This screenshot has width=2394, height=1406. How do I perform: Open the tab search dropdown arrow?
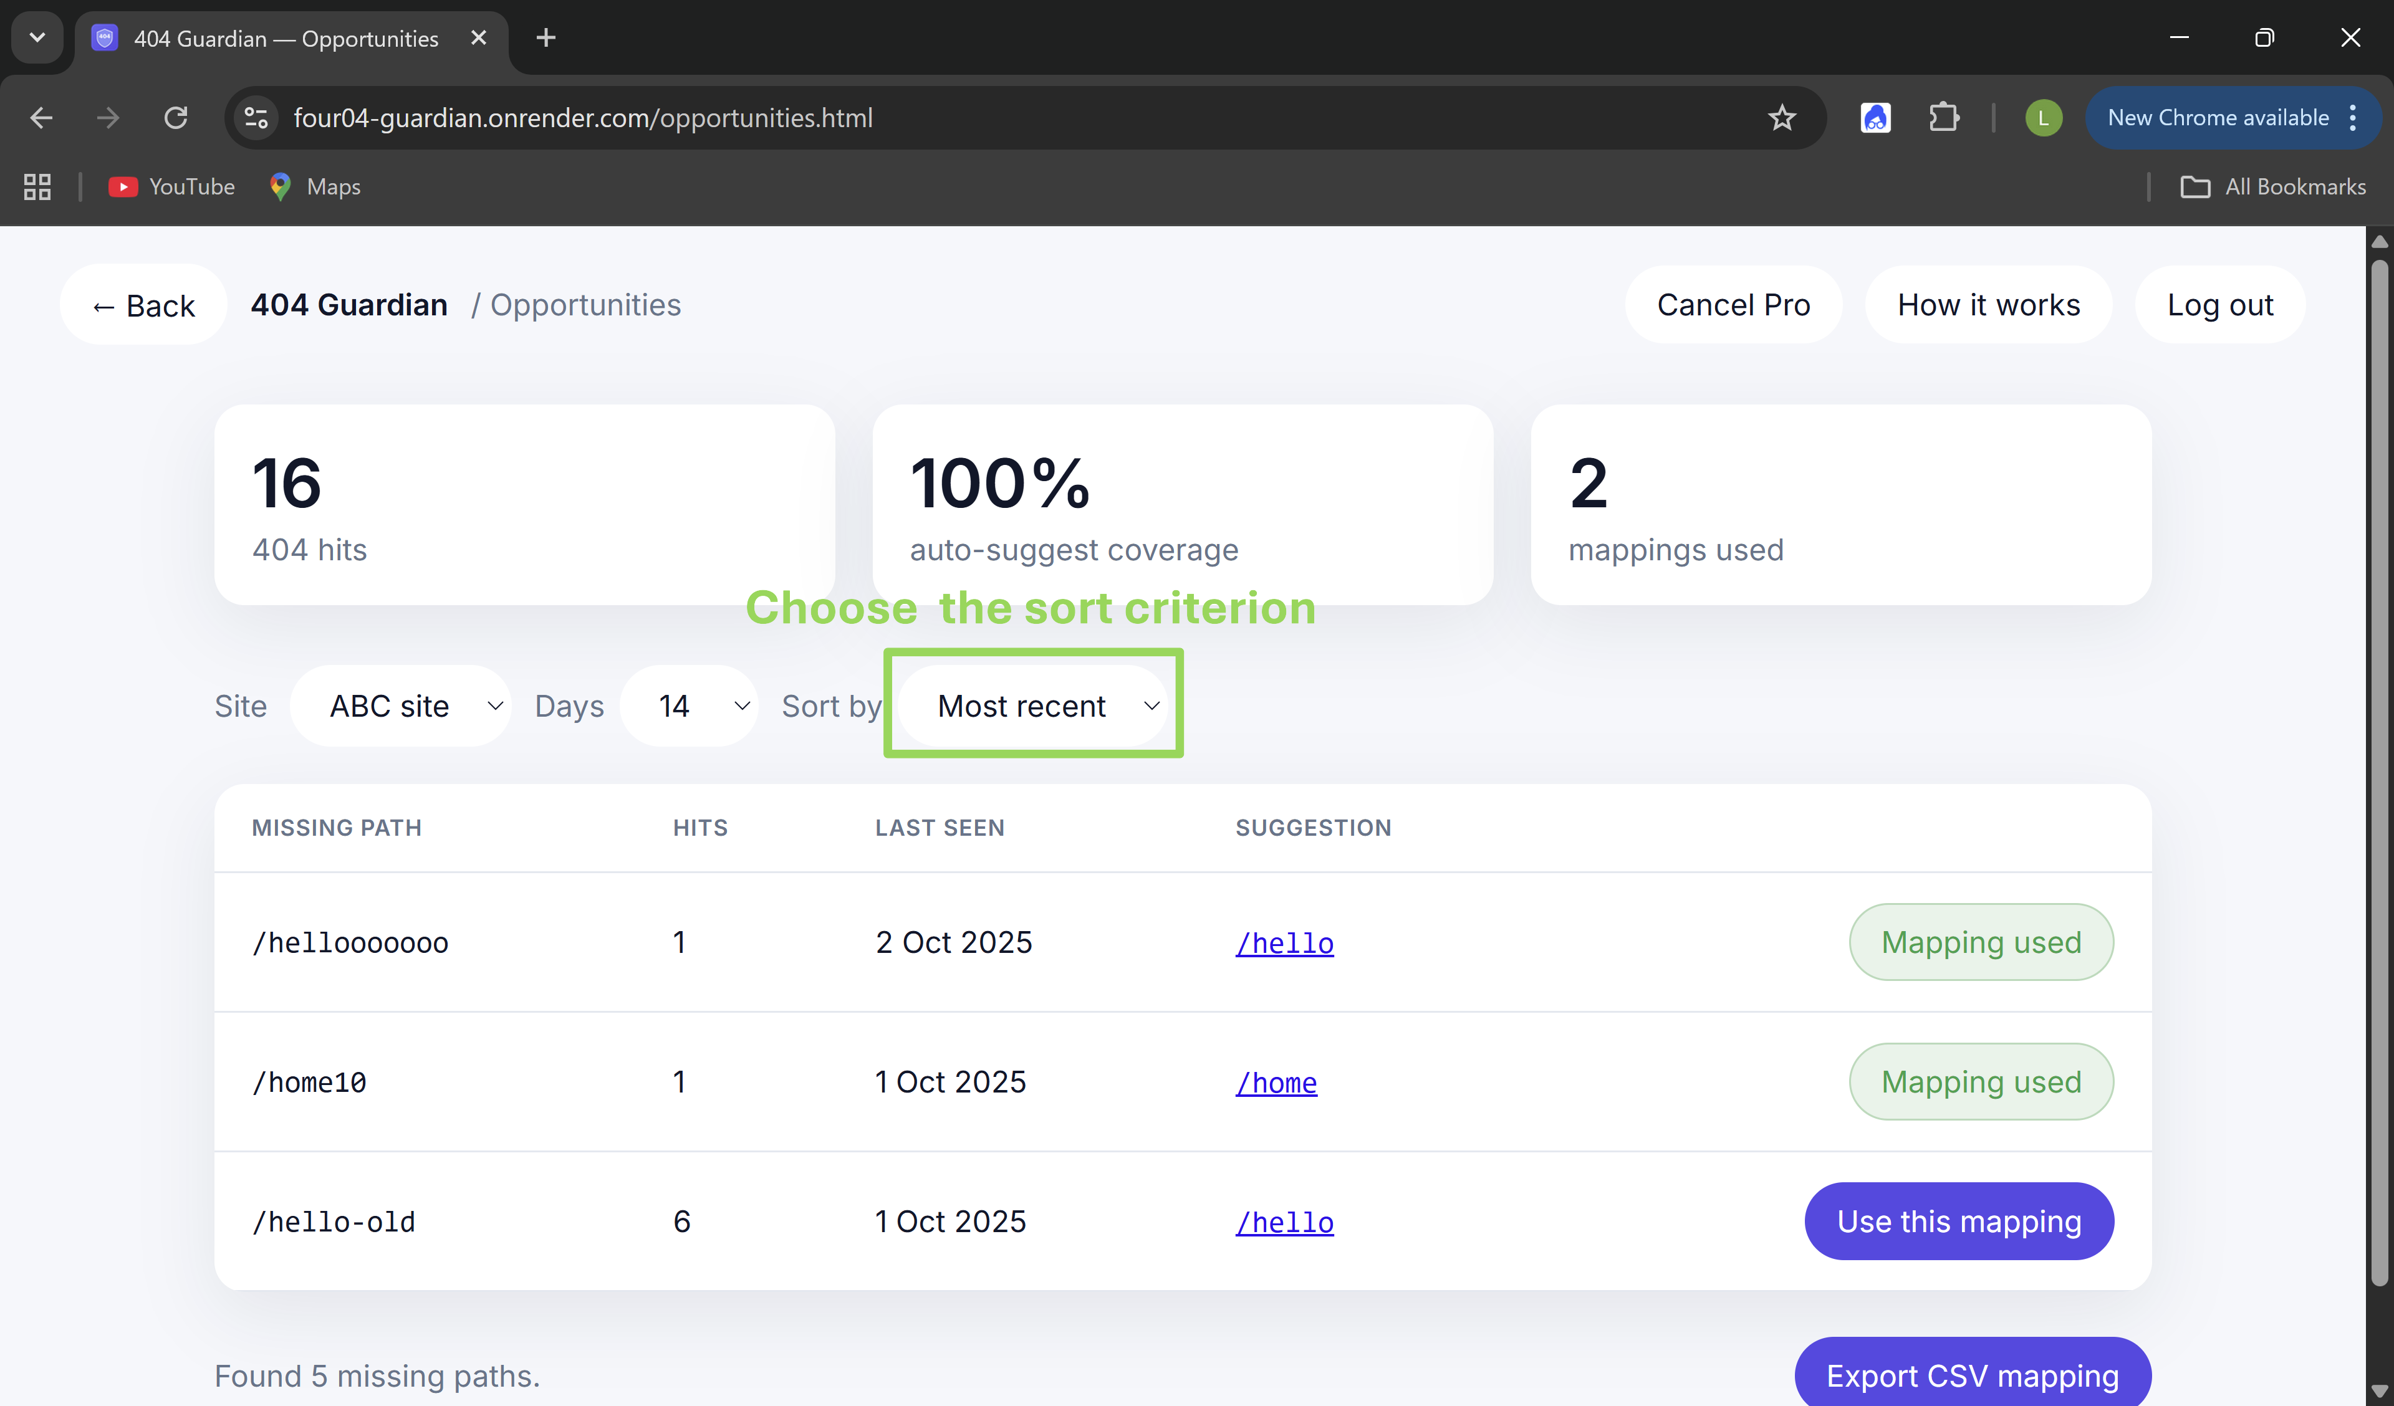pos(37,38)
